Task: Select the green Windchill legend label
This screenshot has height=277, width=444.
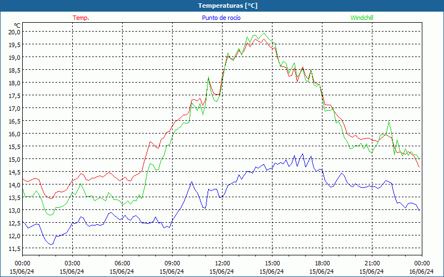Action: [362, 18]
